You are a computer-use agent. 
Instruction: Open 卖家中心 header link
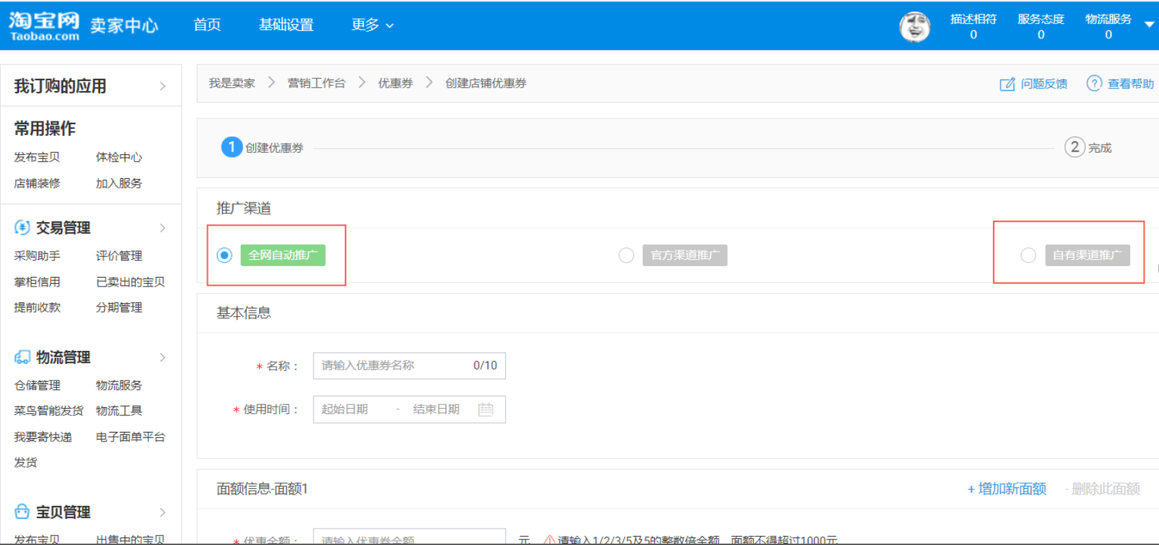(x=124, y=26)
